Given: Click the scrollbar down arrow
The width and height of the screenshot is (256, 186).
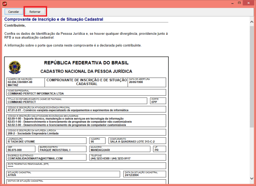Looking at the screenshot, I should (252, 178).
